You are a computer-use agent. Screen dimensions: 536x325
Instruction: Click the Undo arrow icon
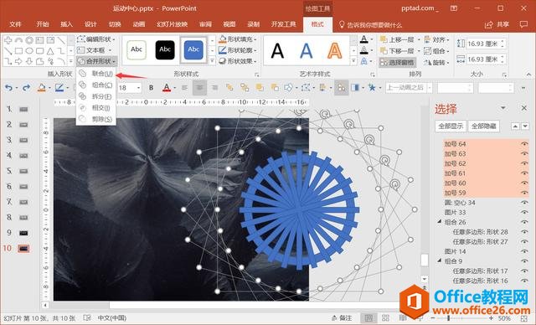(x=8, y=88)
